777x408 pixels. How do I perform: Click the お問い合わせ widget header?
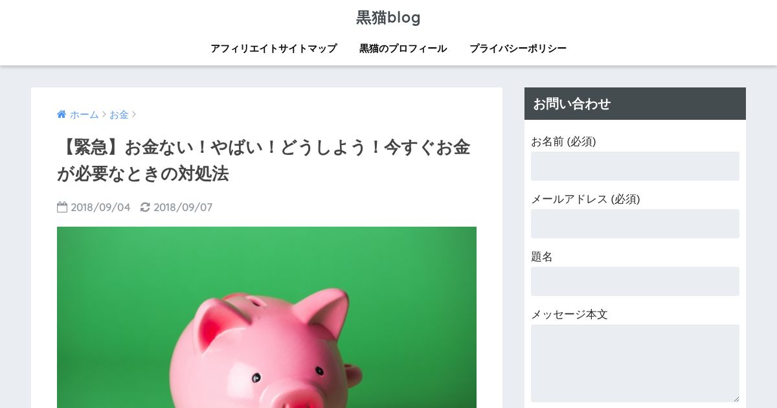(x=635, y=104)
